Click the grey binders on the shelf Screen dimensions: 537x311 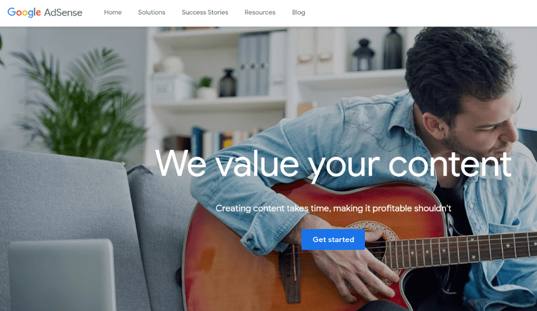click(x=254, y=64)
